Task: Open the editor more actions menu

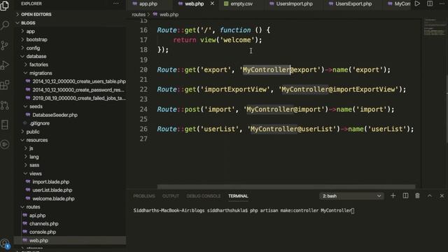Action: [442, 3]
